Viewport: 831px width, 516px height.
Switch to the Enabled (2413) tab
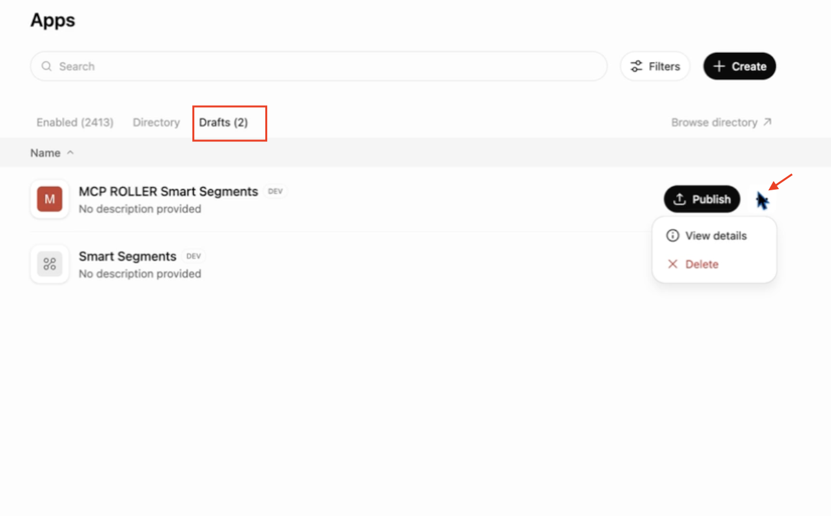click(x=75, y=123)
